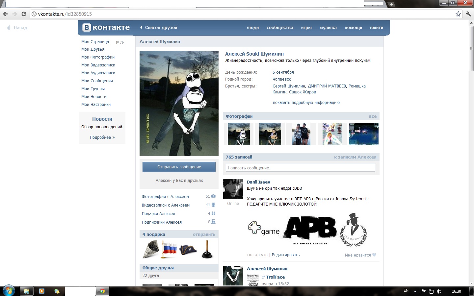This screenshot has width=474, height=296.
Task: Open Chrome wrench settings menu
Action: [x=468, y=14]
